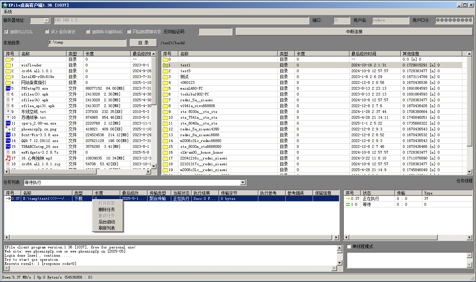476x282 pixels.
Task: Toggle the 进入备份模式 checkbox
Action: pos(47,32)
